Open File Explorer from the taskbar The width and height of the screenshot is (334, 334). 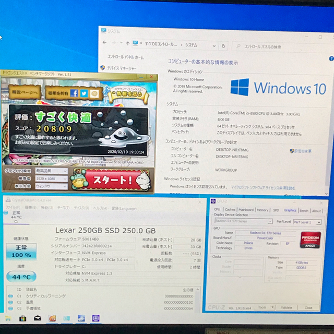tap(8, 318)
